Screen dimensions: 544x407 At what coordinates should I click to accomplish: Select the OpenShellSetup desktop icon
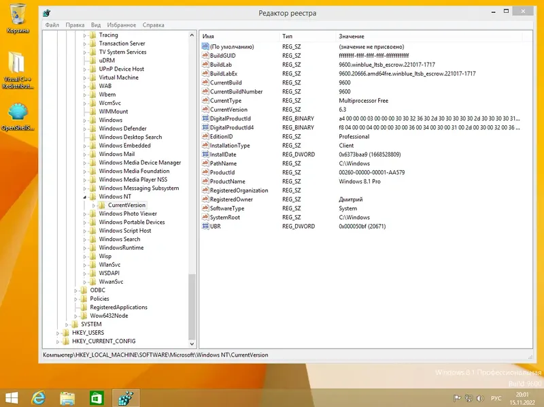pyautogui.click(x=18, y=117)
